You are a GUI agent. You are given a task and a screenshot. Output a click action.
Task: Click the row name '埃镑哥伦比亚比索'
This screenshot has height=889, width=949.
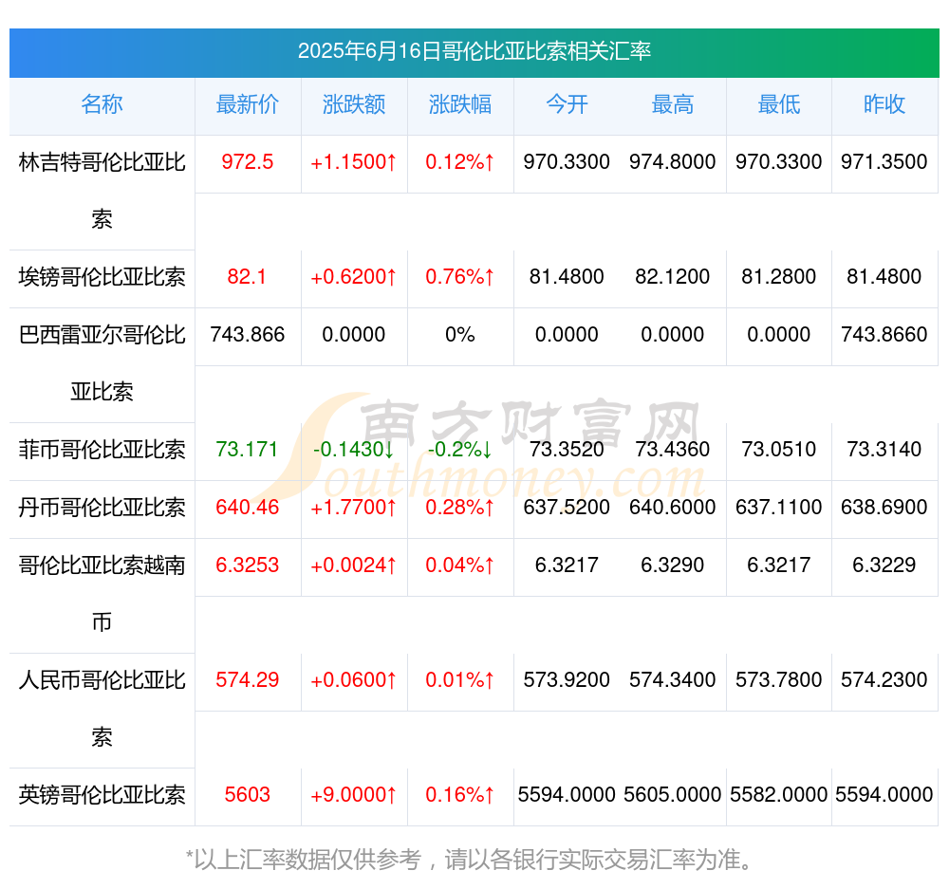pyautogui.click(x=102, y=276)
